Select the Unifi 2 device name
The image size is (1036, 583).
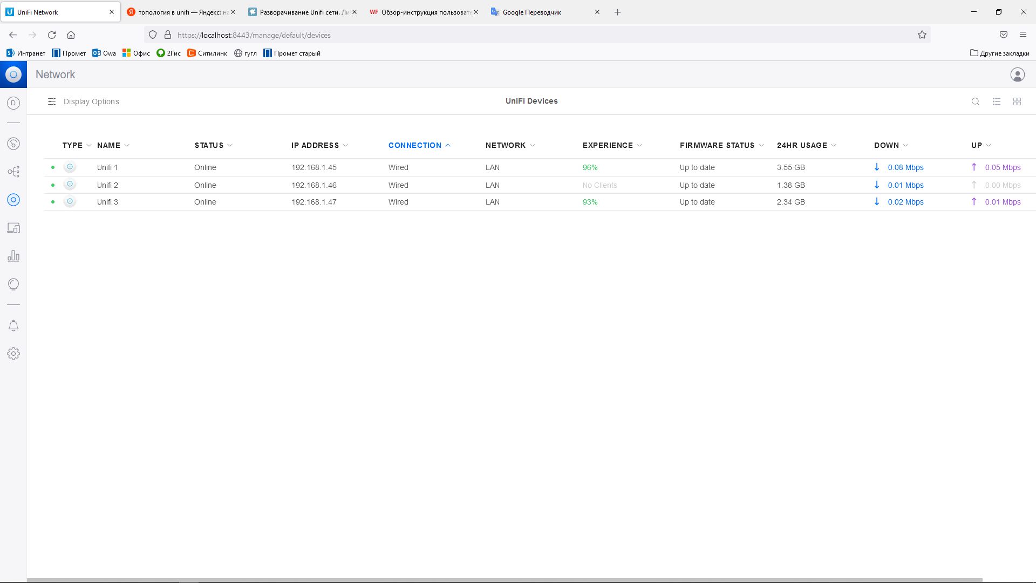tap(107, 185)
